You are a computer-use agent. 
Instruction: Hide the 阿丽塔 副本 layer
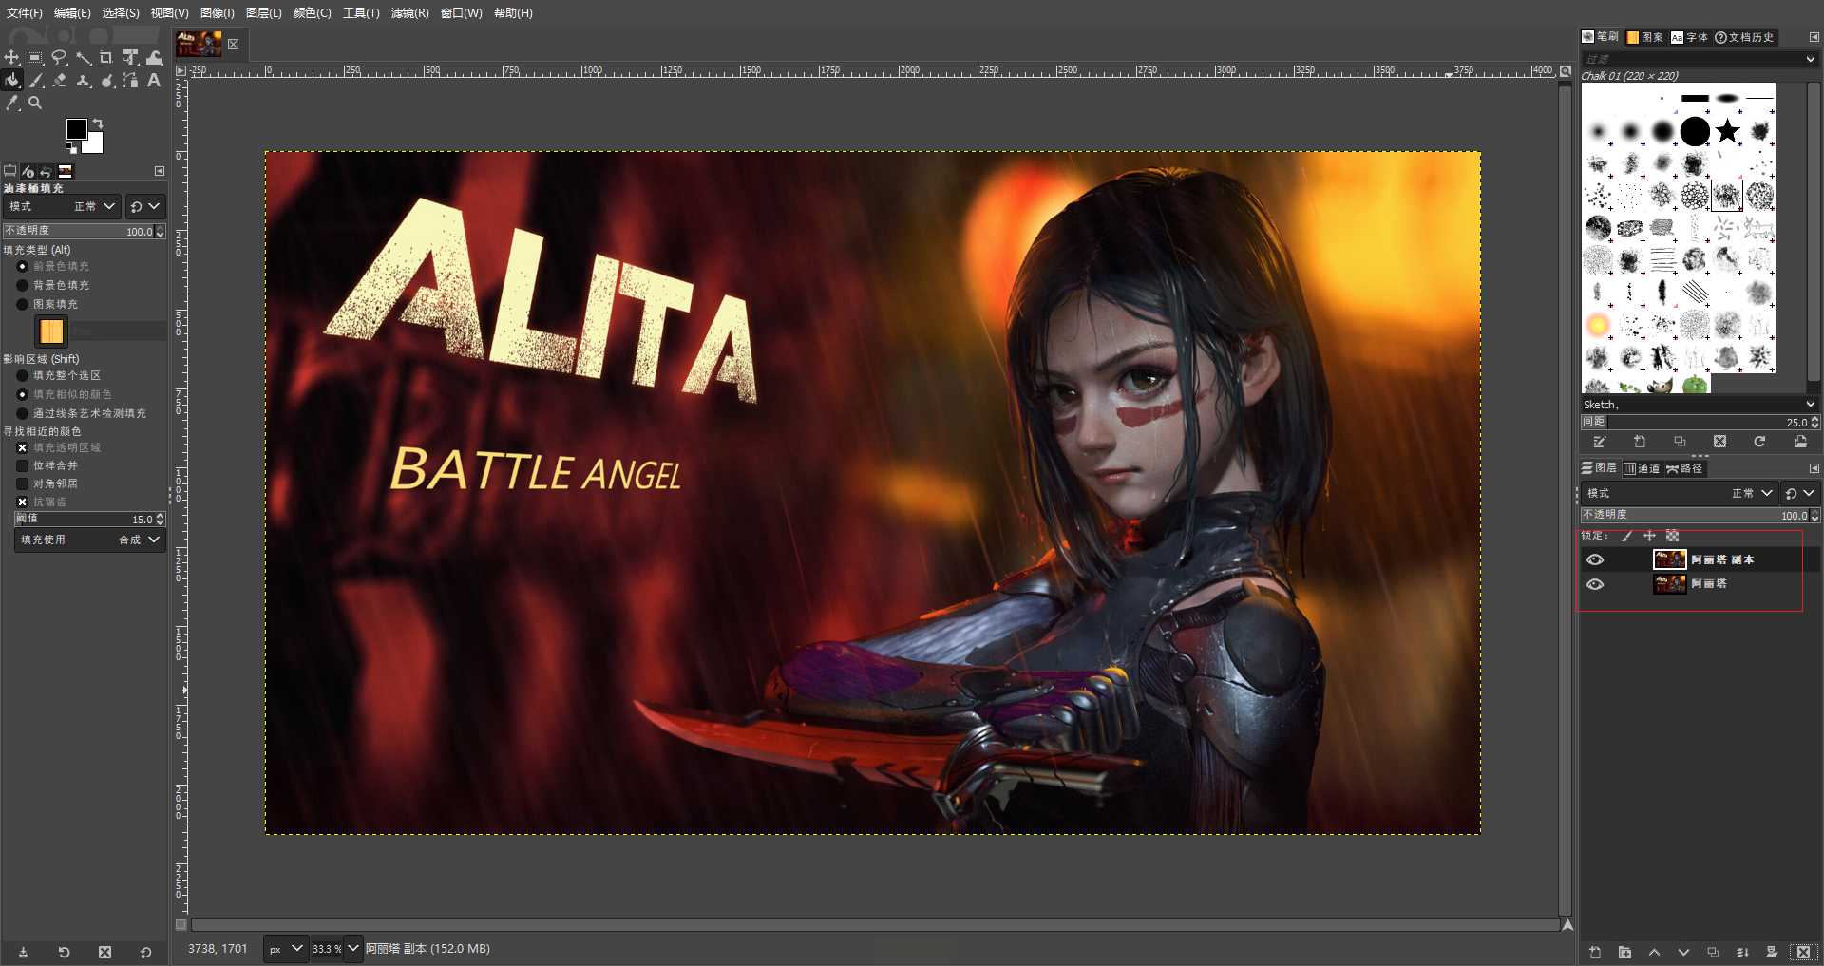pos(1595,559)
